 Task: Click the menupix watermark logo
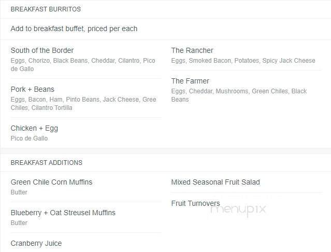coord(238,209)
